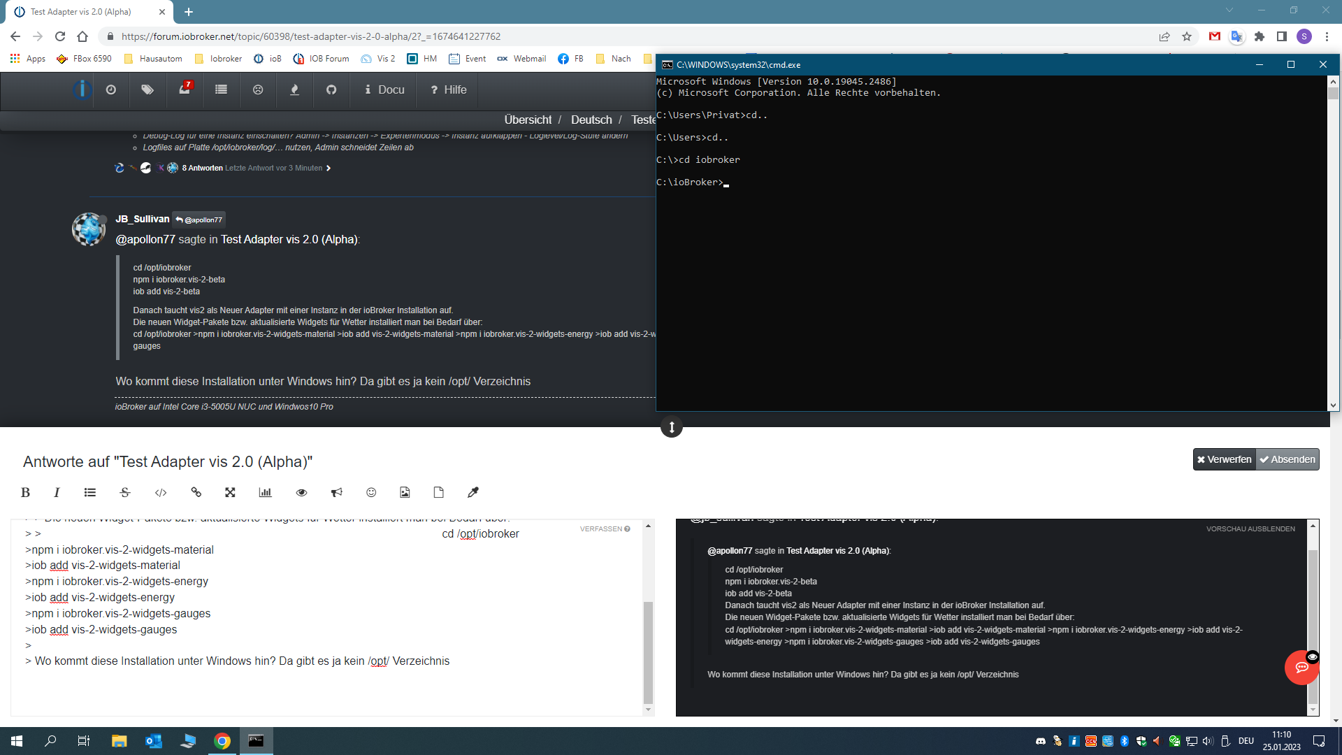Click the megaphone icon in composer toolbar

(336, 492)
